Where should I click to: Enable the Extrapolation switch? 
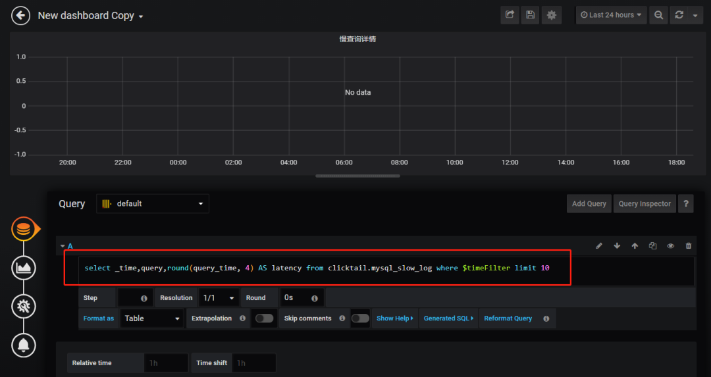pos(264,318)
